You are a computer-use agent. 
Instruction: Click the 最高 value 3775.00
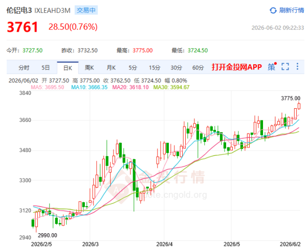pyautogui.click(x=143, y=51)
